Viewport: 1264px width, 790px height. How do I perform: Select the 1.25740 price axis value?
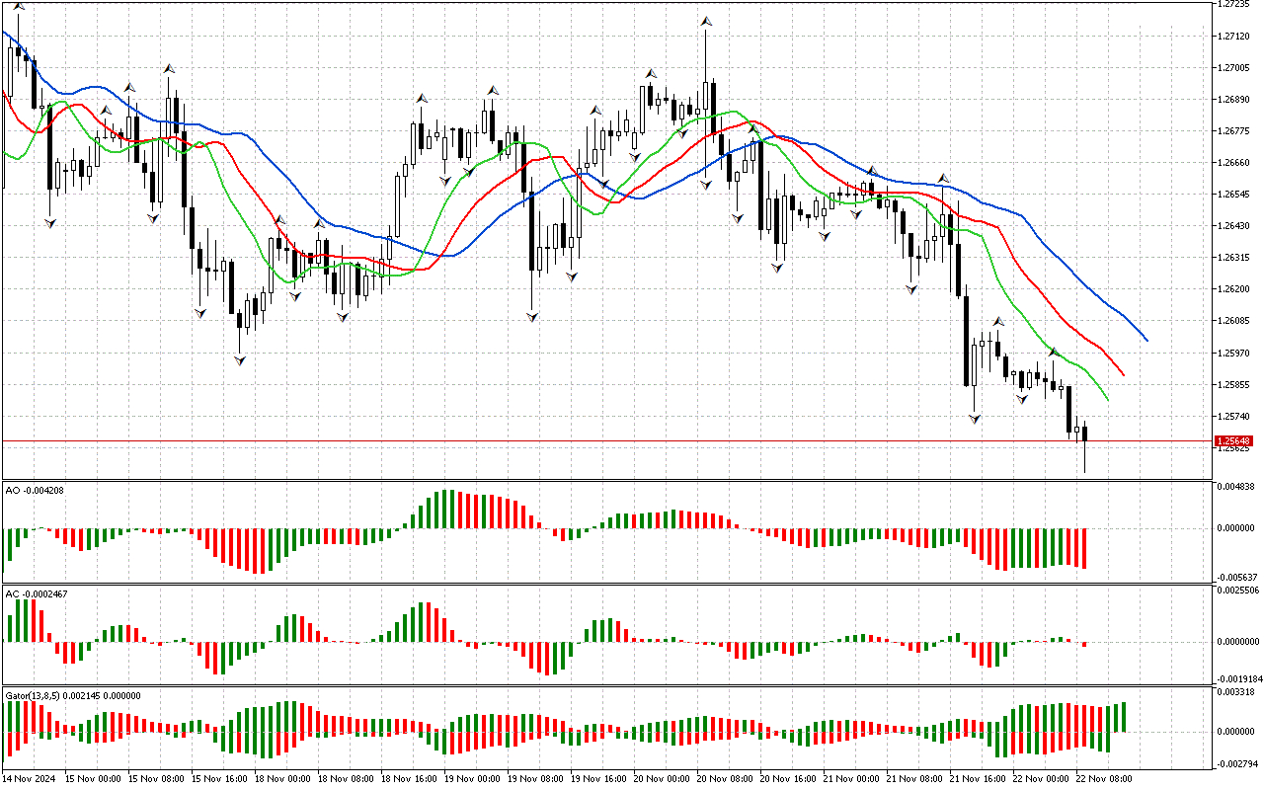click(x=1233, y=416)
